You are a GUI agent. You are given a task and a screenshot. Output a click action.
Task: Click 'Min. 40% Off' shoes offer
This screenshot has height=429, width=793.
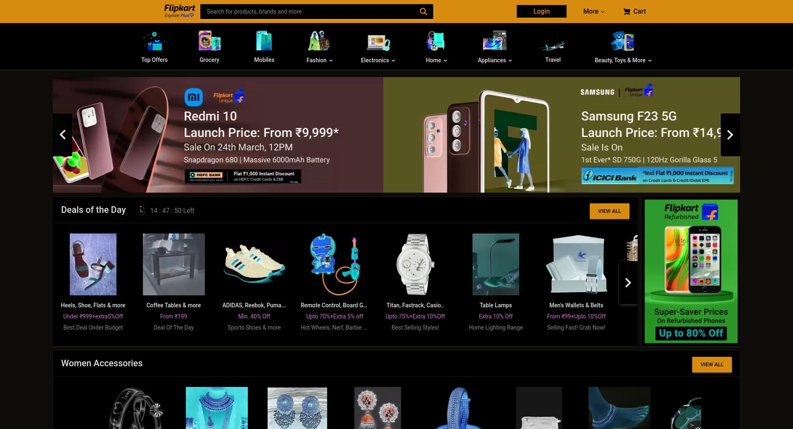coord(254,316)
